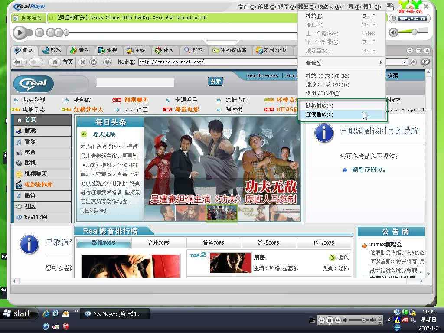Pause using the taskbar mini-player button

(330, 320)
